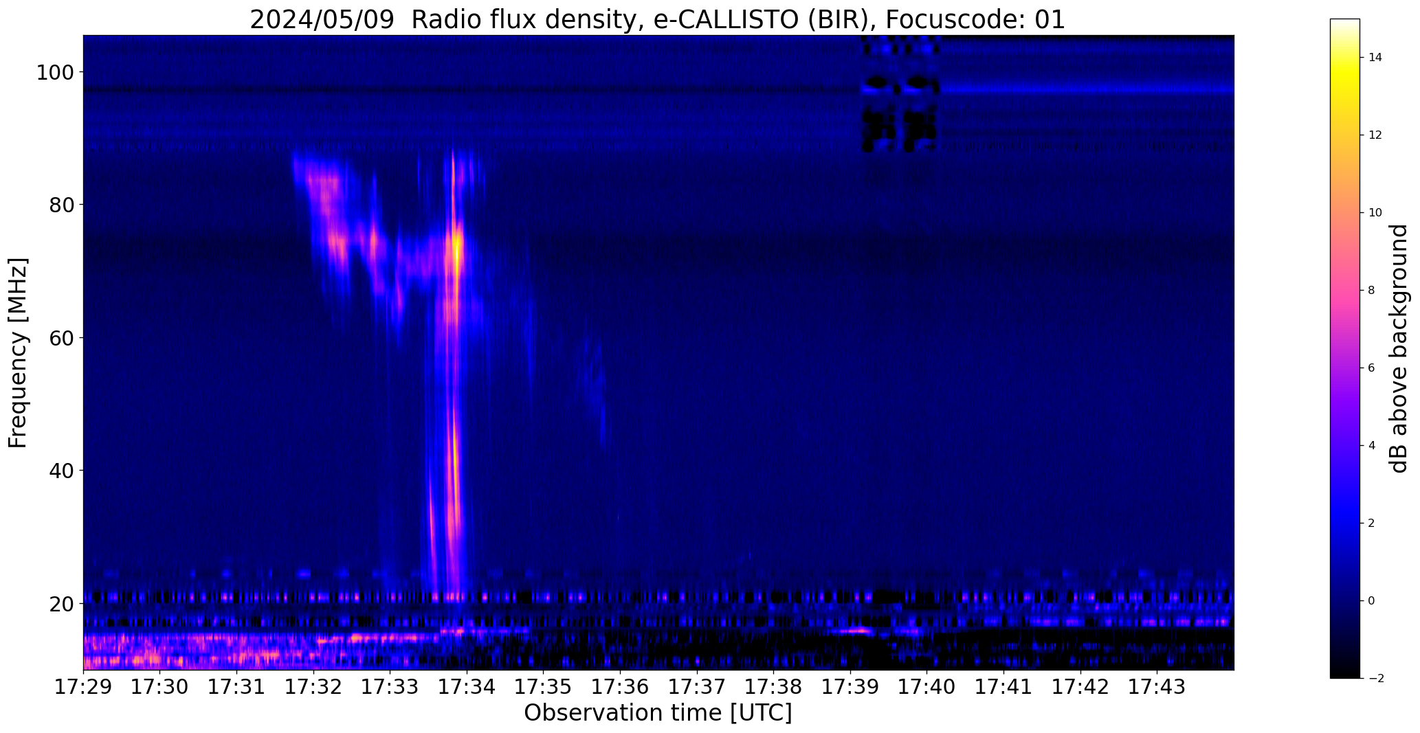Click the 17:35 time tick label

click(x=544, y=686)
